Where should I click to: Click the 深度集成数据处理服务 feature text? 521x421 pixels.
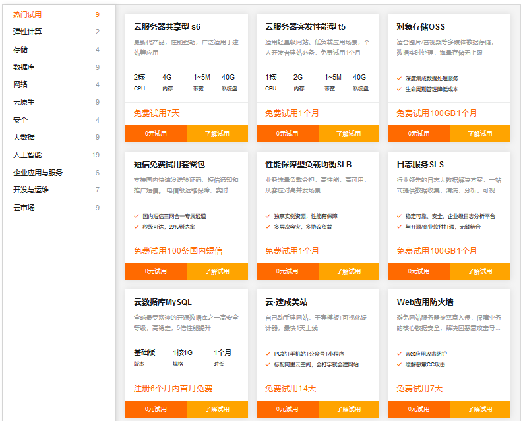coord(431,78)
